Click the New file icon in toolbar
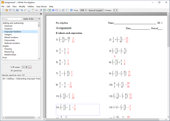 click(x=3, y=10)
